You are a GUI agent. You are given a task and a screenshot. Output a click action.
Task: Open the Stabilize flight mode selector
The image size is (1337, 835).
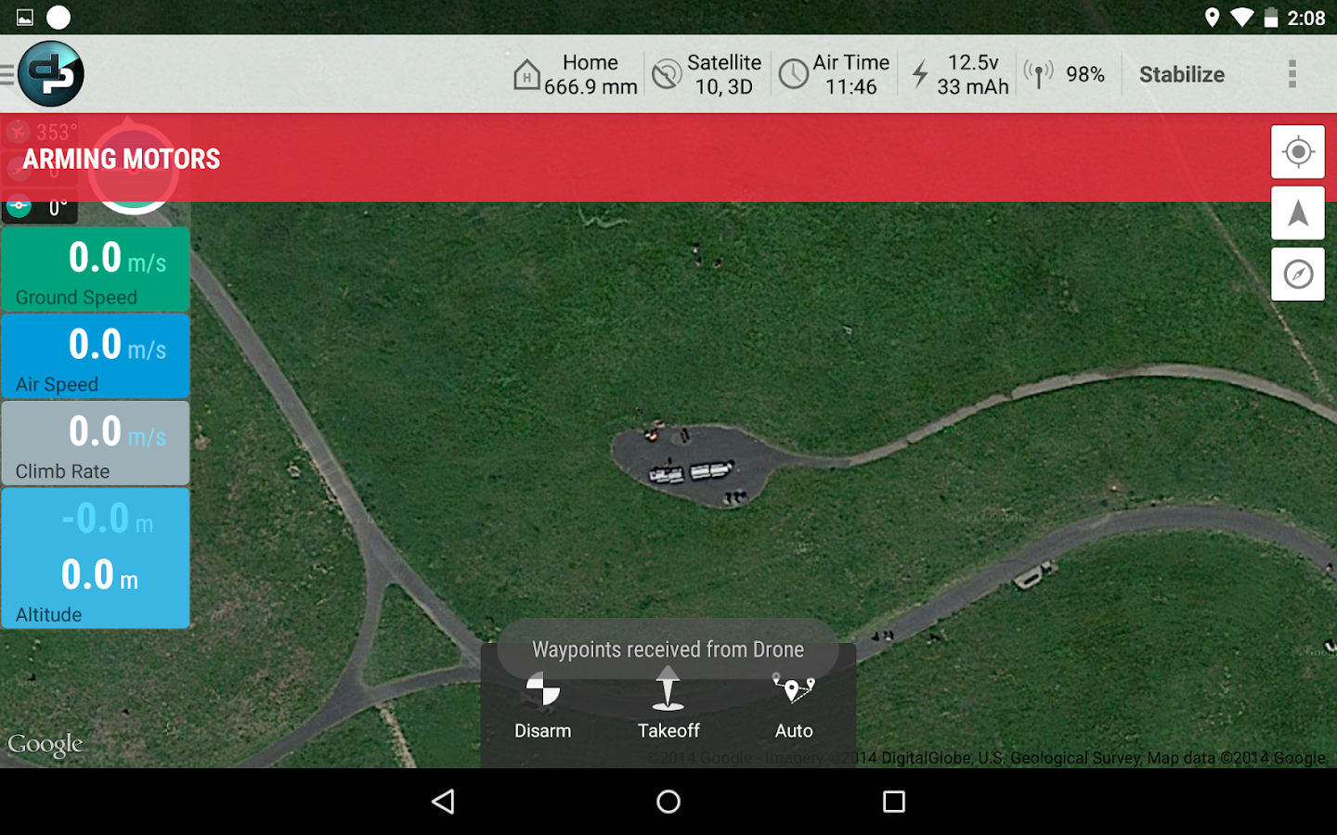point(1181,74)
